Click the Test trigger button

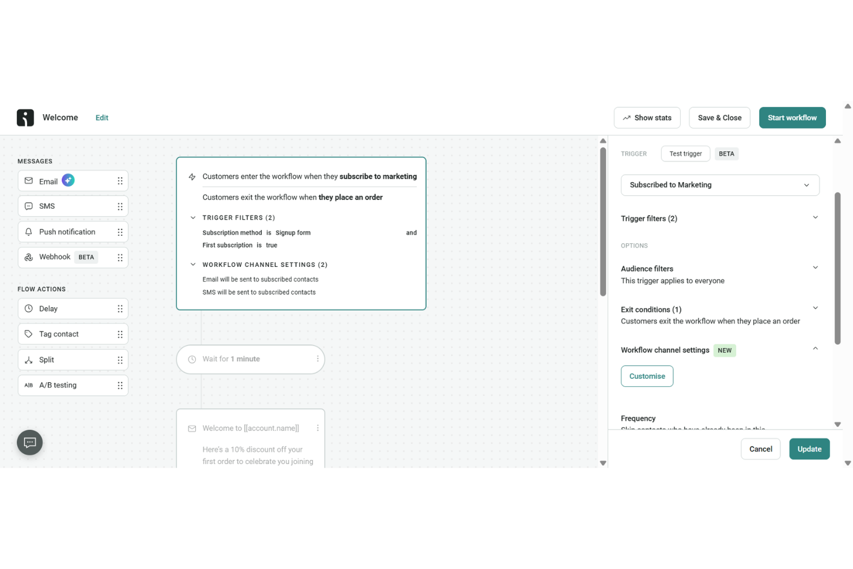click(686, 154)
